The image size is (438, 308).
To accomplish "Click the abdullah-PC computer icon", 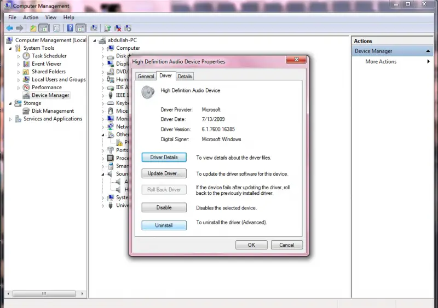I will click(102, 40).
